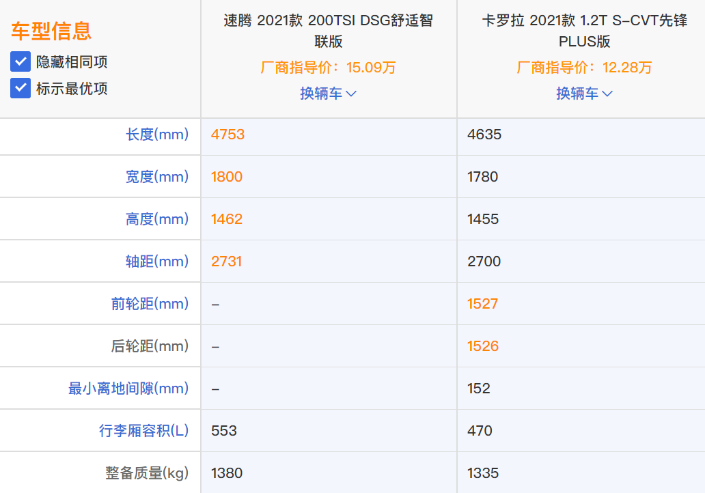This screenshot has width=705, height=493.
Task: Click the curb weight value 1335
Action: pos(483,473)
